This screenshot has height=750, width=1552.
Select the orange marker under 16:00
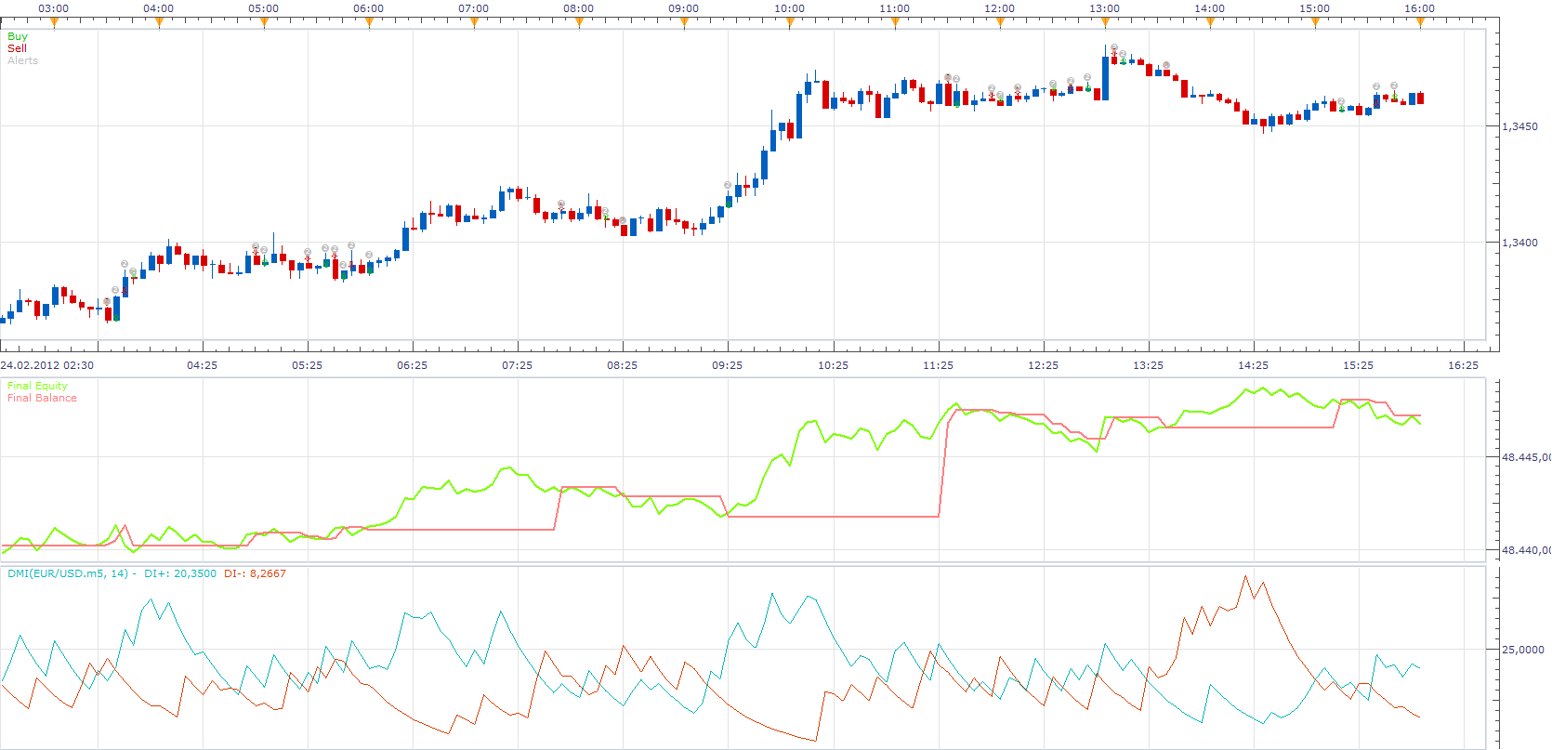pyautogui.click(x=1420, y=23)
